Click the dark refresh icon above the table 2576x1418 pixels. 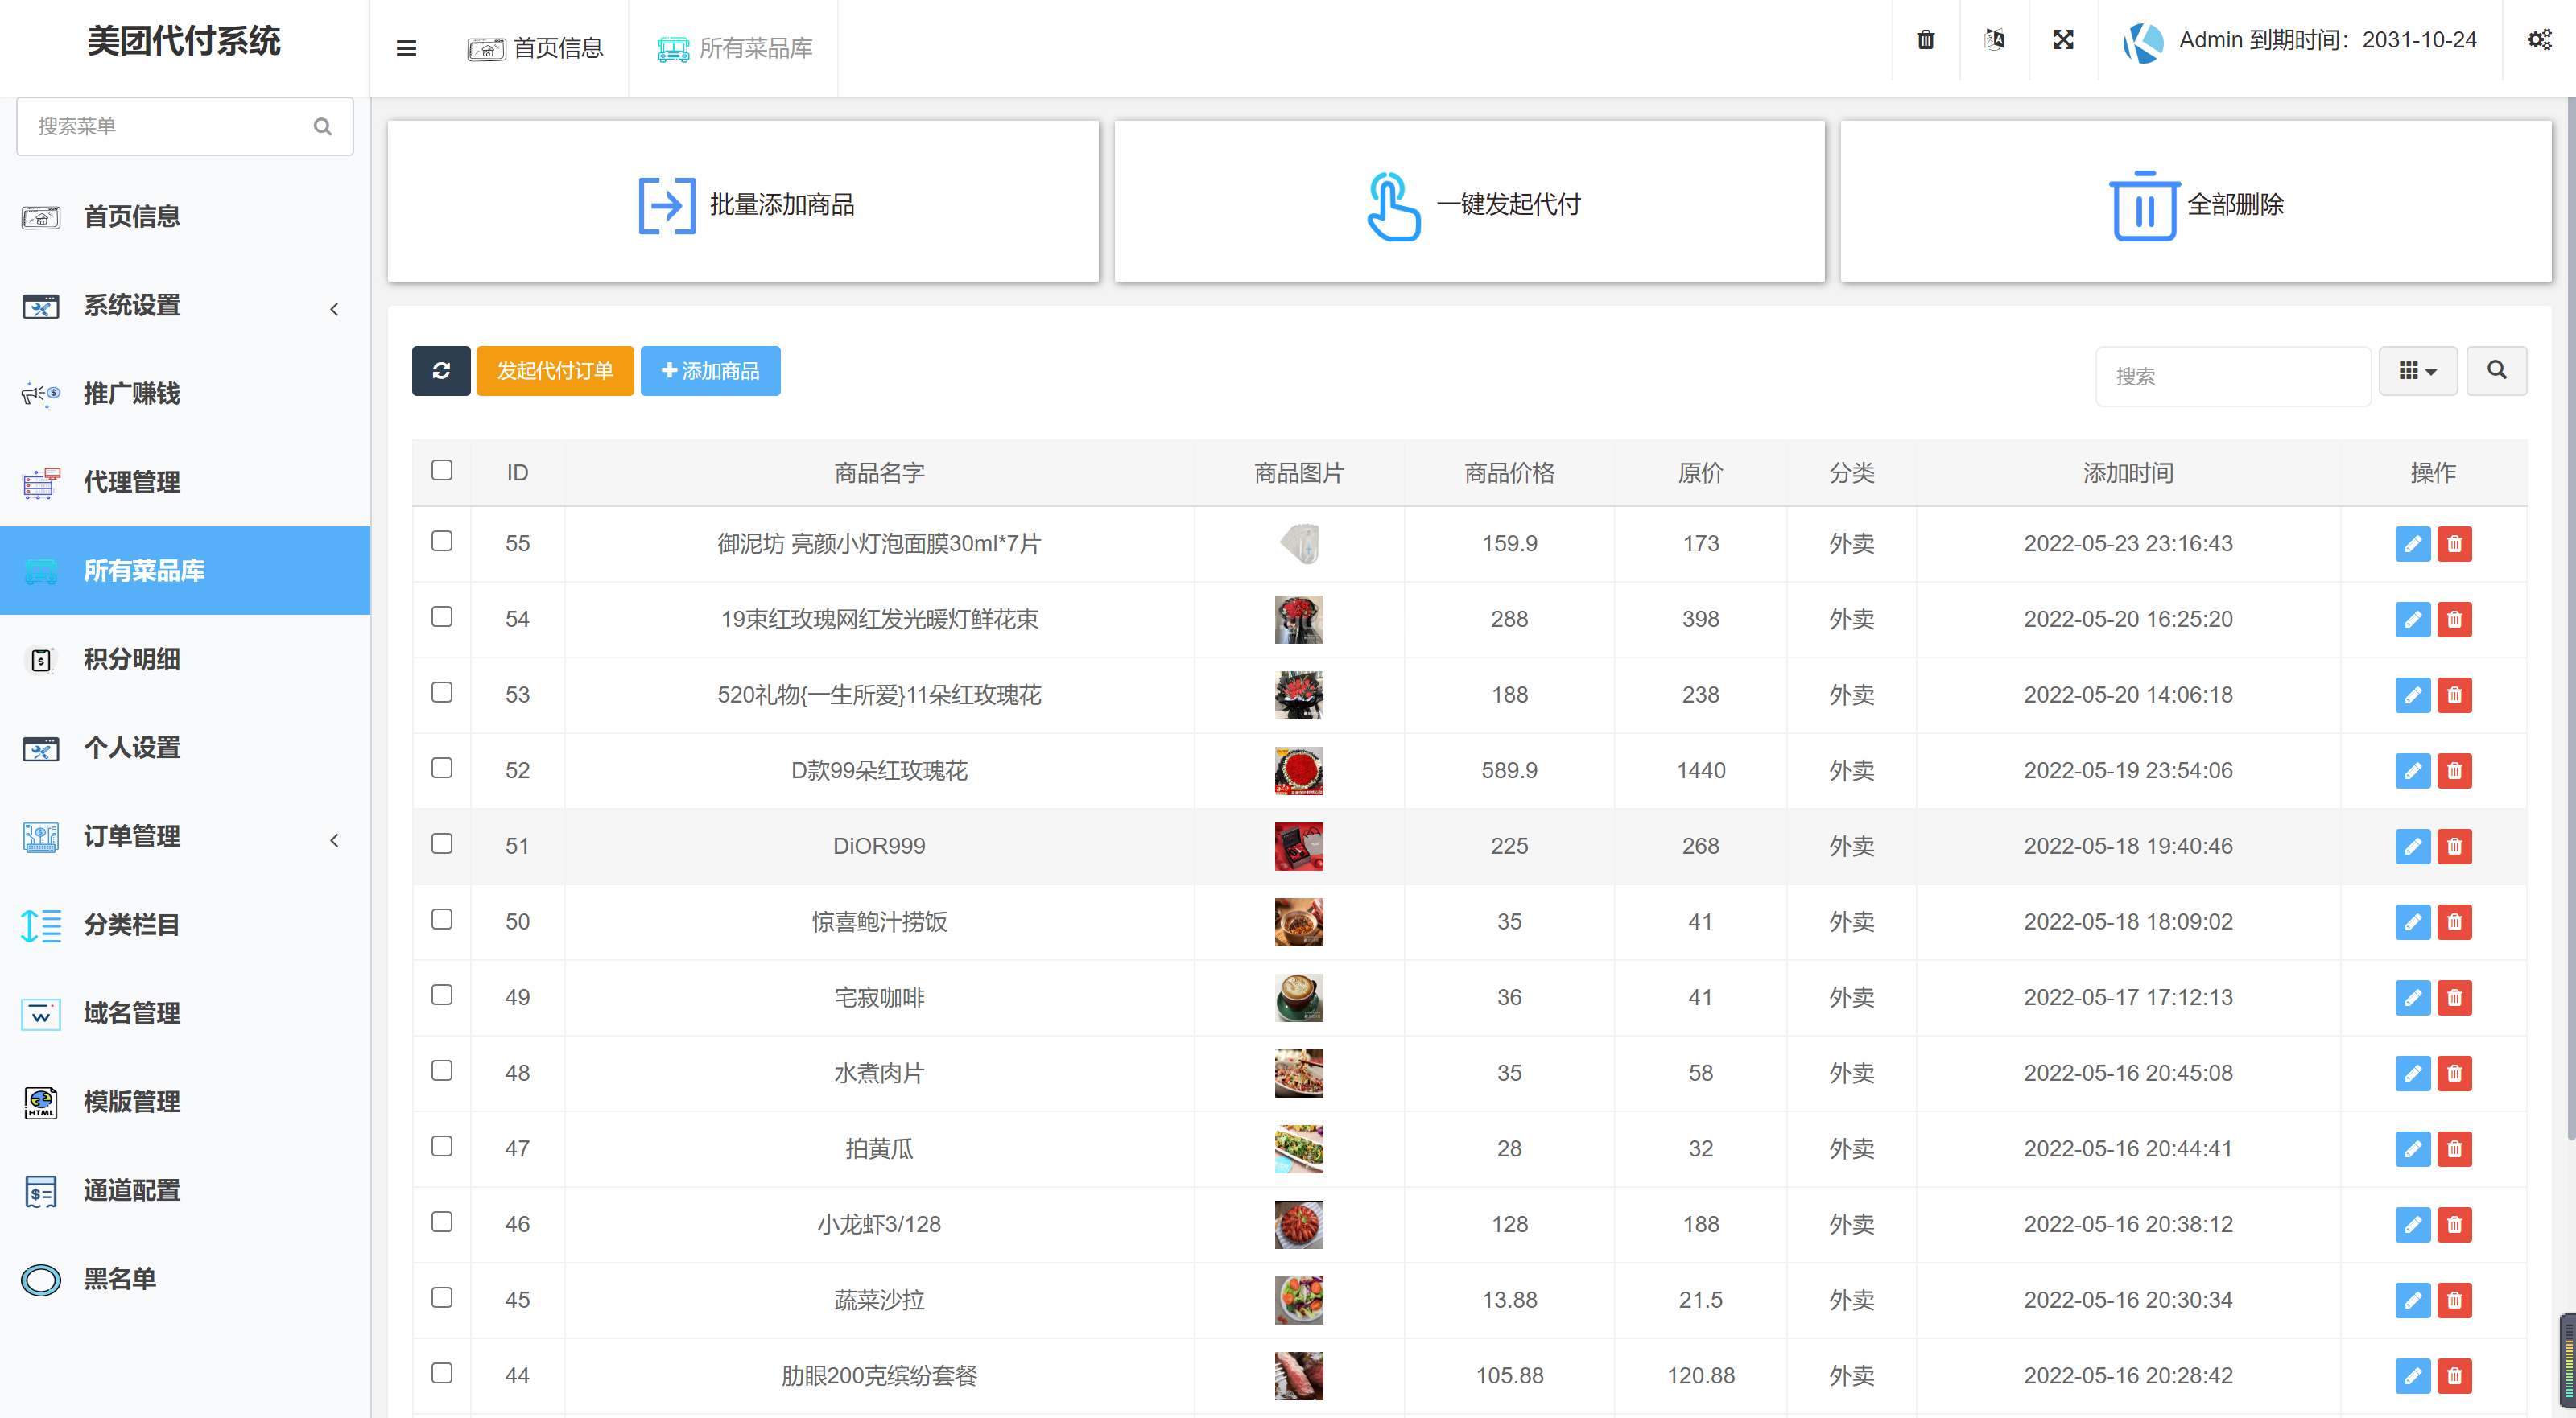[x=441, y=370]
